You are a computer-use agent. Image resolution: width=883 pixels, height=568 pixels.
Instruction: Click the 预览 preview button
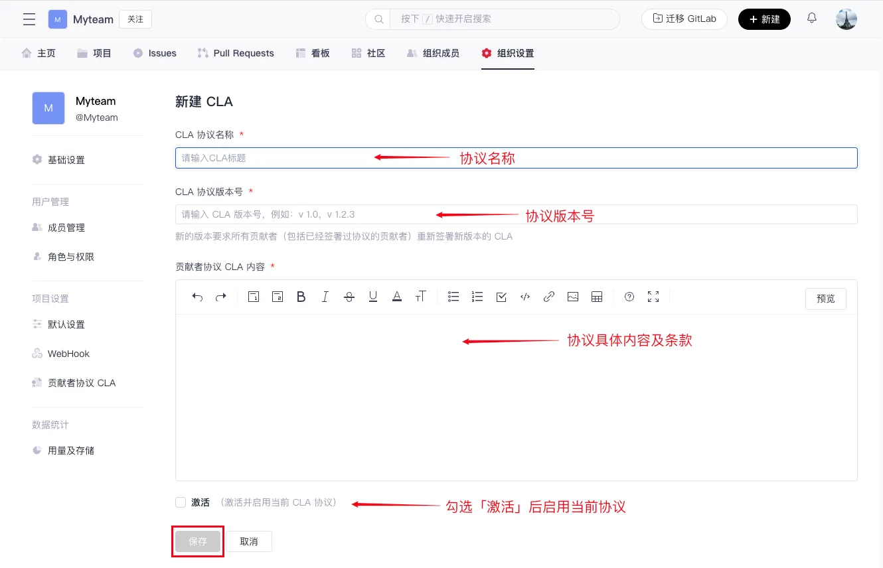826,299
